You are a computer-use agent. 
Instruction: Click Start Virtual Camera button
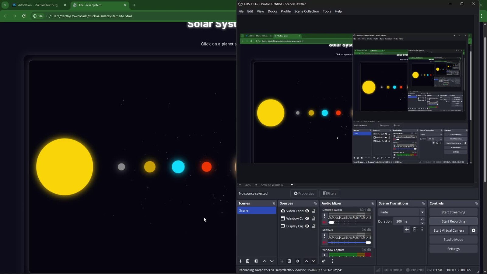click(x=449, y=230)
